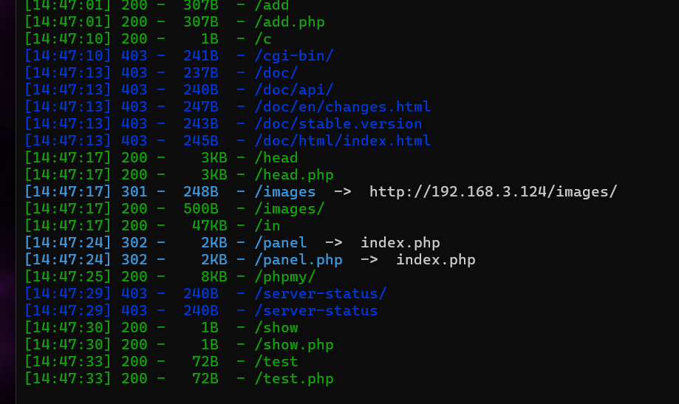Click the /add.php path

[290, 21]
